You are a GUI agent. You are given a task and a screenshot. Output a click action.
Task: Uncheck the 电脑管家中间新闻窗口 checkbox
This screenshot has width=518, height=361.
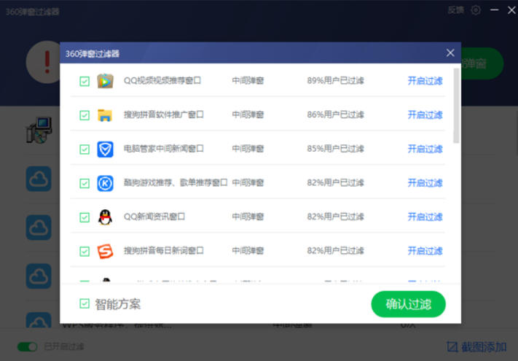click(x=85, y=149)
